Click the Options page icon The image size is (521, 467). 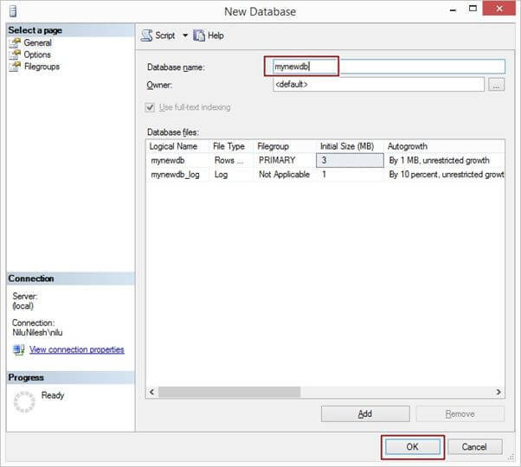15,54
